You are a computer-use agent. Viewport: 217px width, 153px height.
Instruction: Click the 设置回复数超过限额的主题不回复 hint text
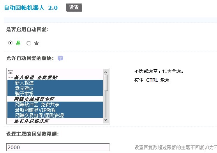coord(176,148)
